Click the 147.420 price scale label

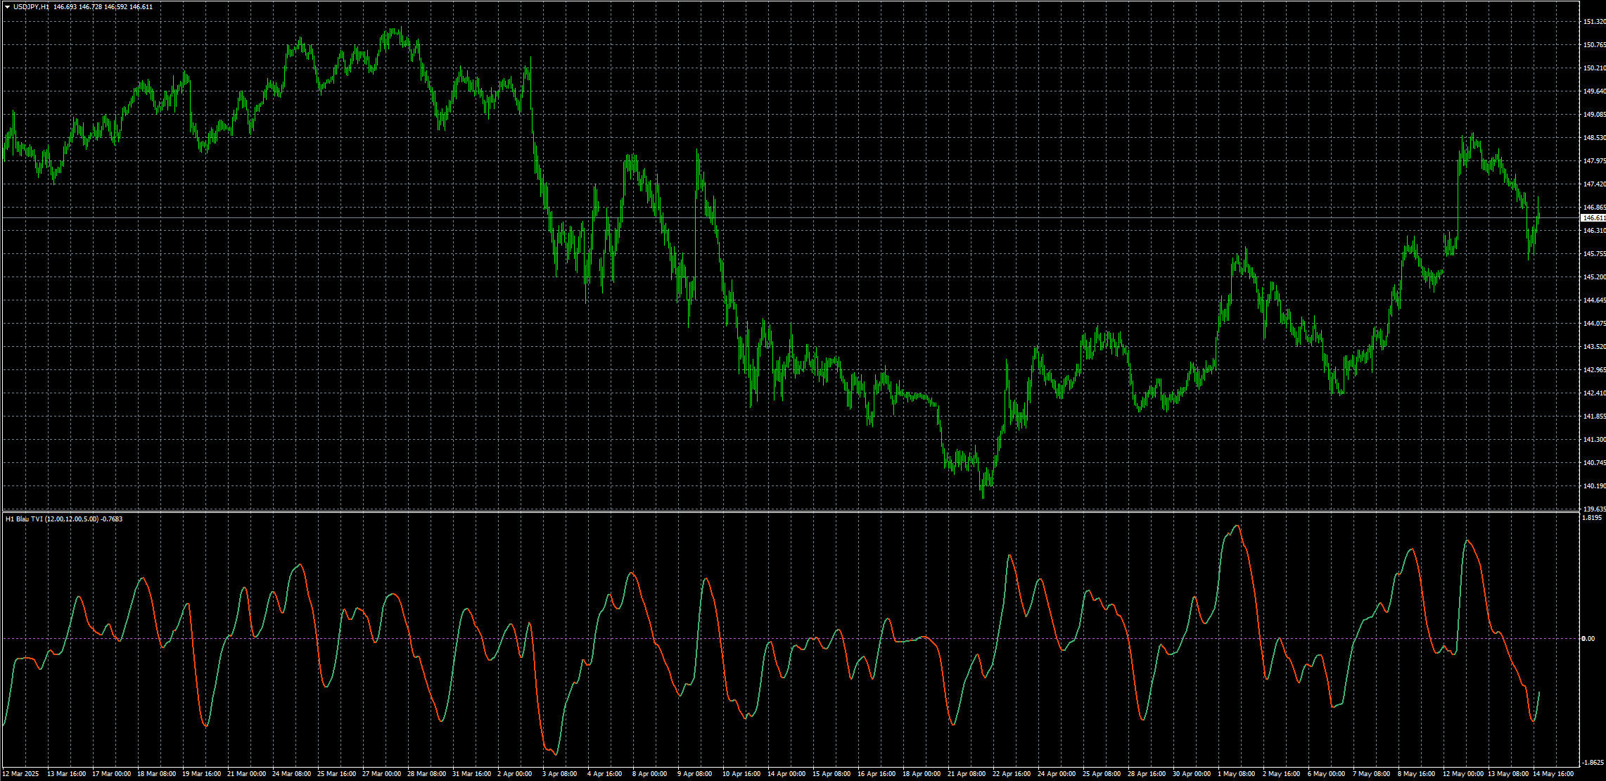1594,184
